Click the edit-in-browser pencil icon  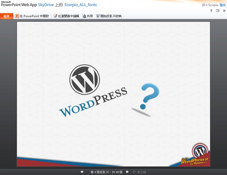pyautogui.click(x=55, y=16)
